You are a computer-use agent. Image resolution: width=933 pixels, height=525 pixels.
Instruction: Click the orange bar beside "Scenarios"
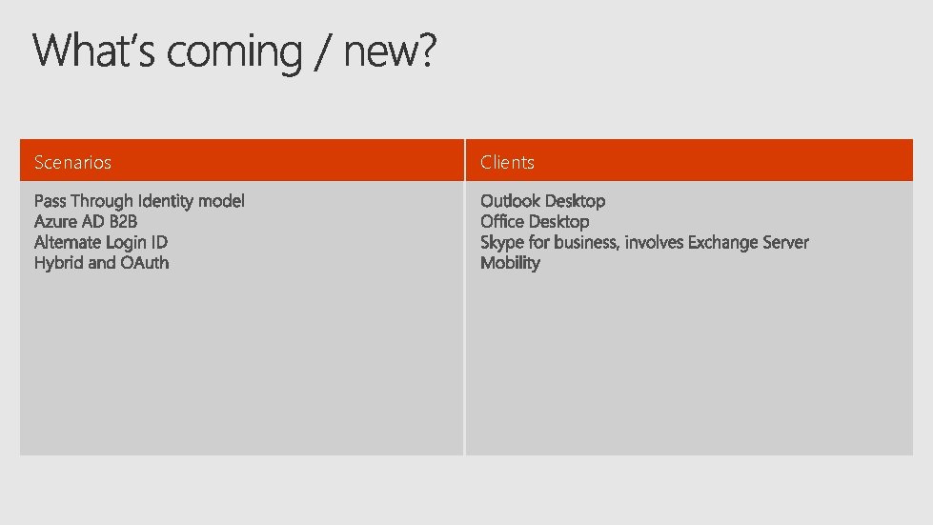(x=286, y=160)
